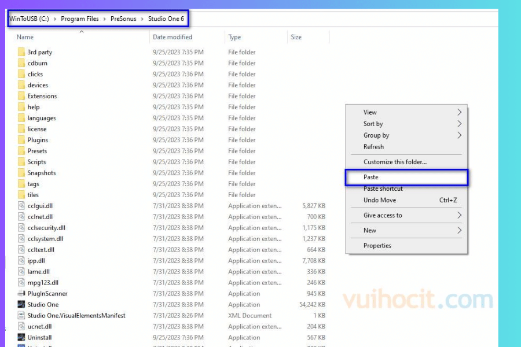Image resolution: width=521 pixels, height=347 pixels.
Task: Select the Plugins folder icon
Action: 21,140
